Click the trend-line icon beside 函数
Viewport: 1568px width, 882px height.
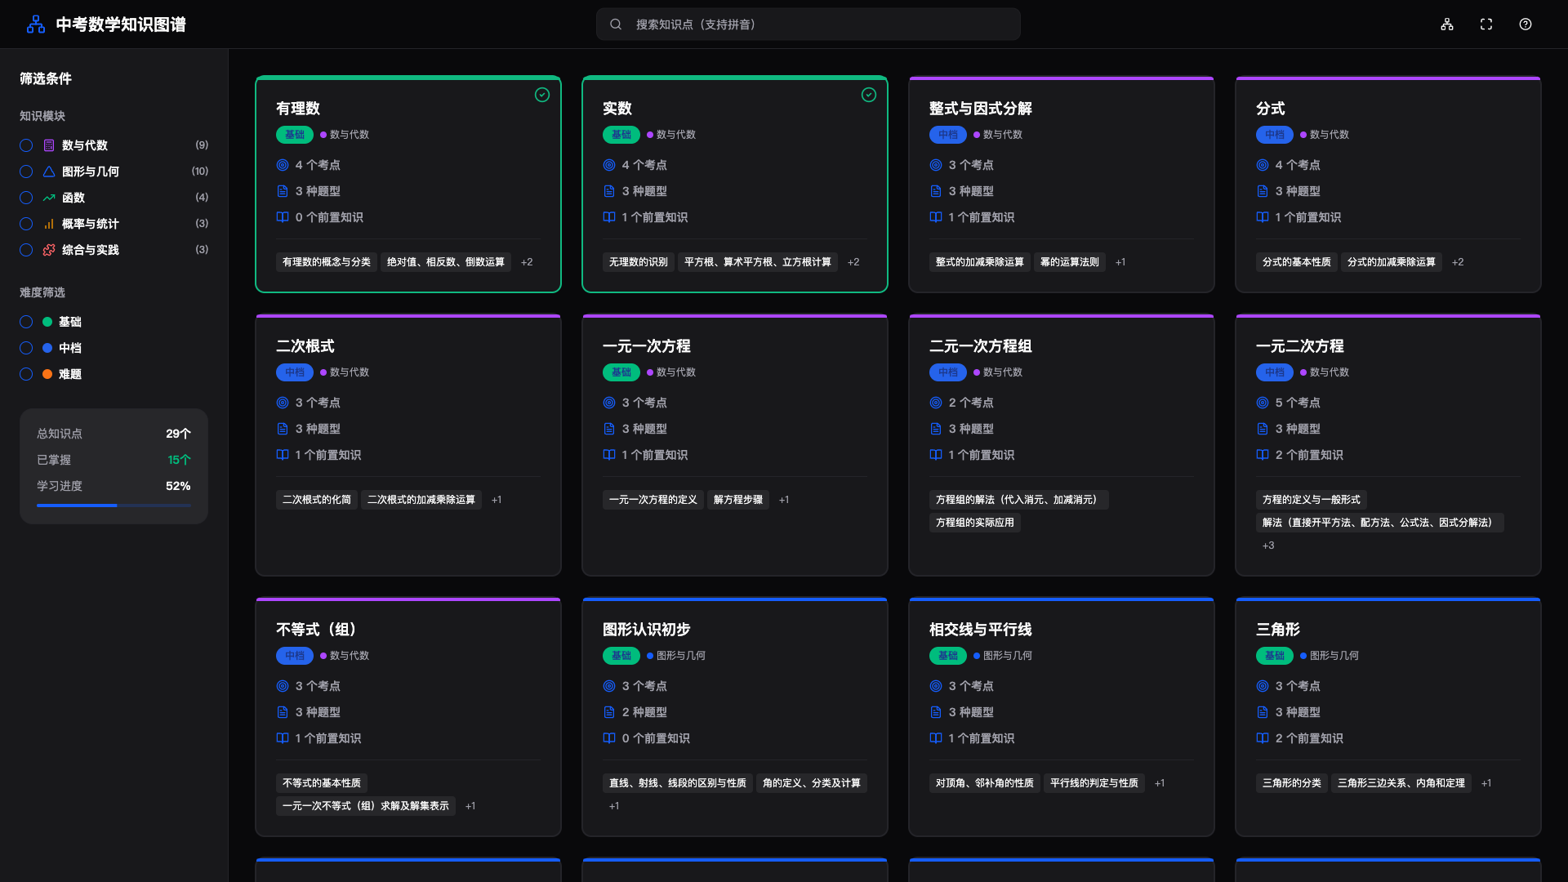coord(49,198)
